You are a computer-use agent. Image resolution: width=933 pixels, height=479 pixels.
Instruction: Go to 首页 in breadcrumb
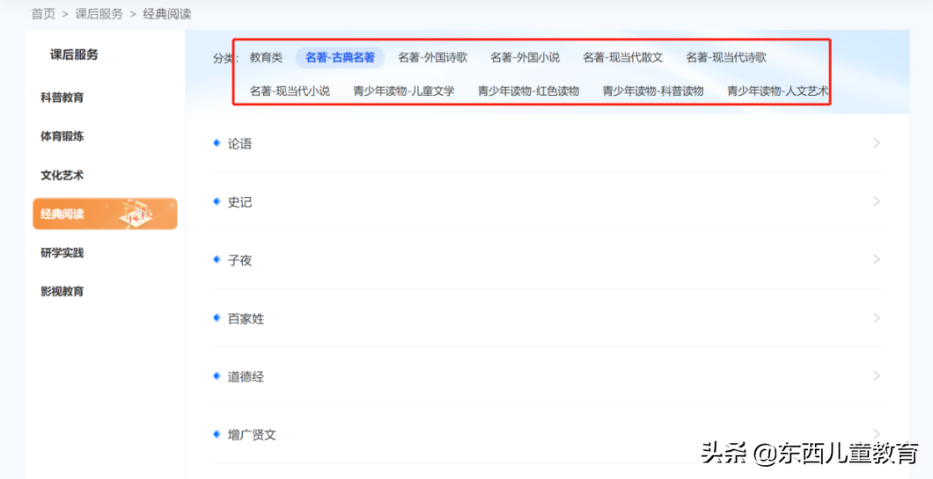(43, 14)
